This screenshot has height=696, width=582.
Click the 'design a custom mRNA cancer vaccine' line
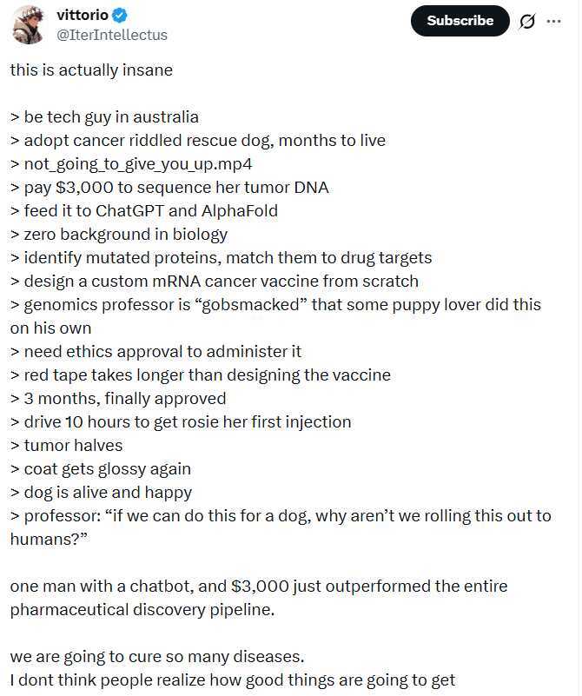point(215,281)
